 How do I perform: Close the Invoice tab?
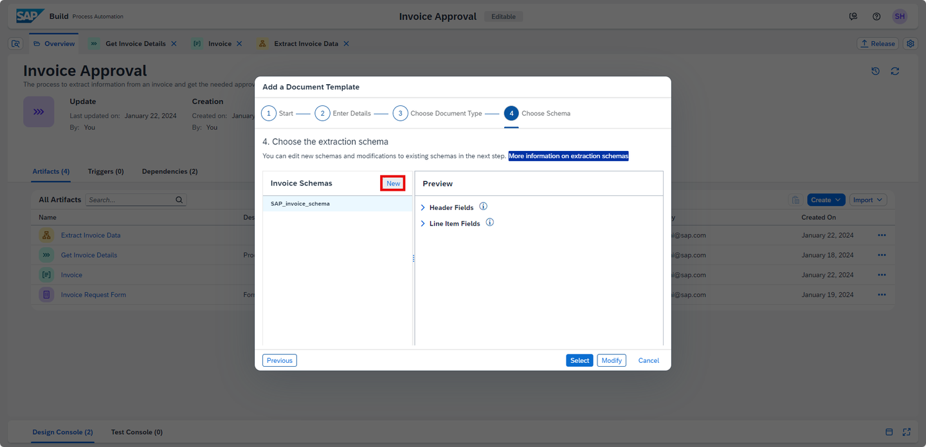tap(239, 44)
